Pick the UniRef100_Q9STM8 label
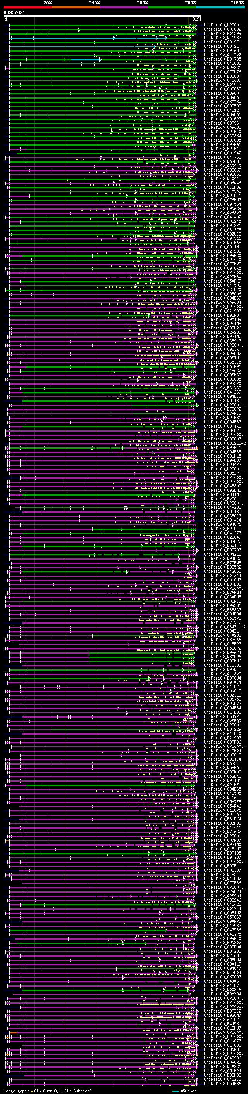The image size is (248, 1094). point(222,324)
